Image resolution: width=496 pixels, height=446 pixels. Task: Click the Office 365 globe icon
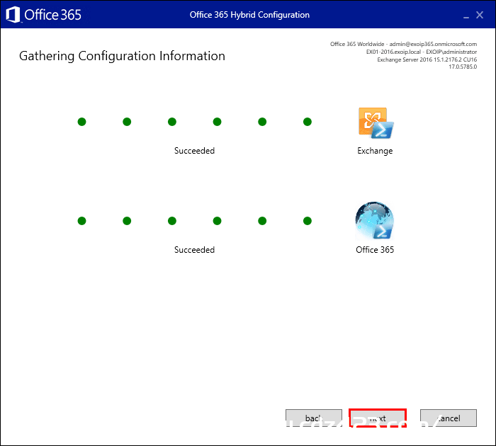(375, 221)
